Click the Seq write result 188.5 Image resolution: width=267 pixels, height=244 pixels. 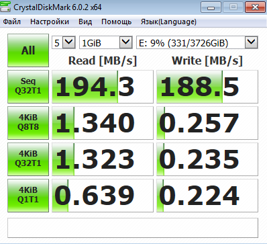[207, 87]
